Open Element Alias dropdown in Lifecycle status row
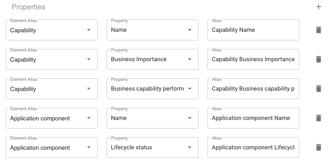This screenshot has width=333, height=164. [52, 148]
